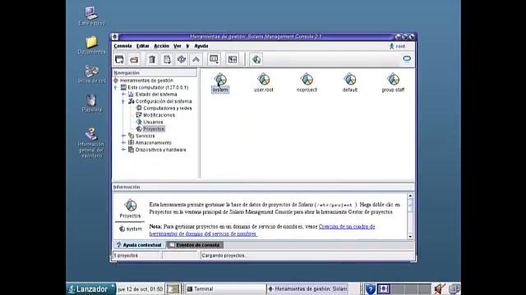The width and height of the screenshot is (526, 295).
Task: Click the help shield icon in taskbar
Action: pyautogui.click(x=370, y=288)
